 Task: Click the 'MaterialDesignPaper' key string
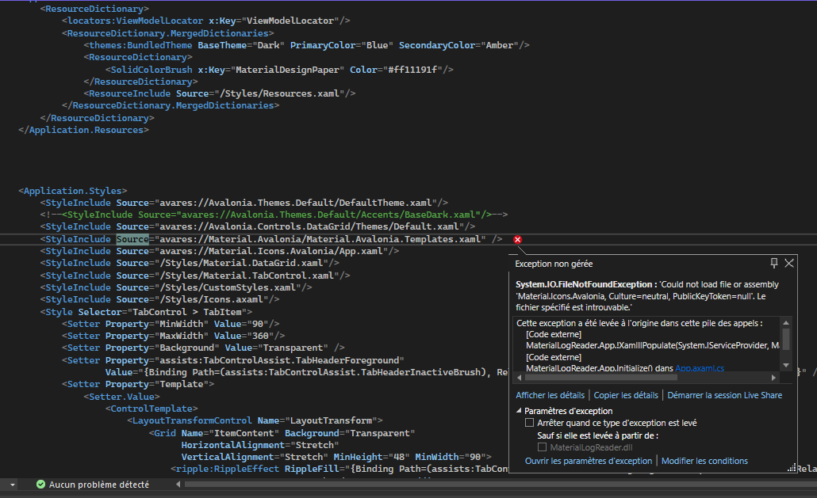[x=290, y=70]
